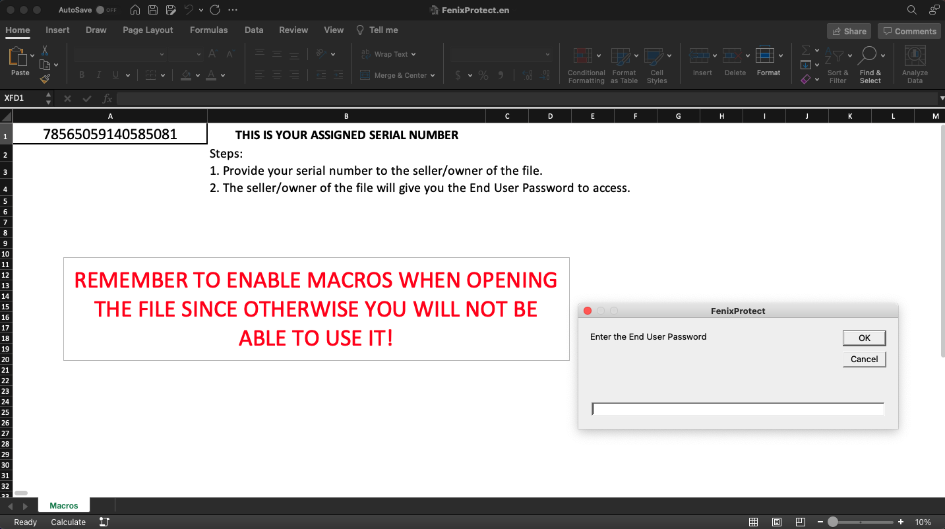Click Cancel in FenixProtect dialog
The image size is (945, 529).
(x=864, y=359)
